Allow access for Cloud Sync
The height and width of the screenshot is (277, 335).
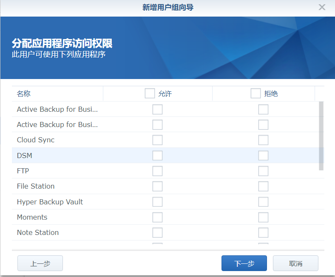coord(157,140)
